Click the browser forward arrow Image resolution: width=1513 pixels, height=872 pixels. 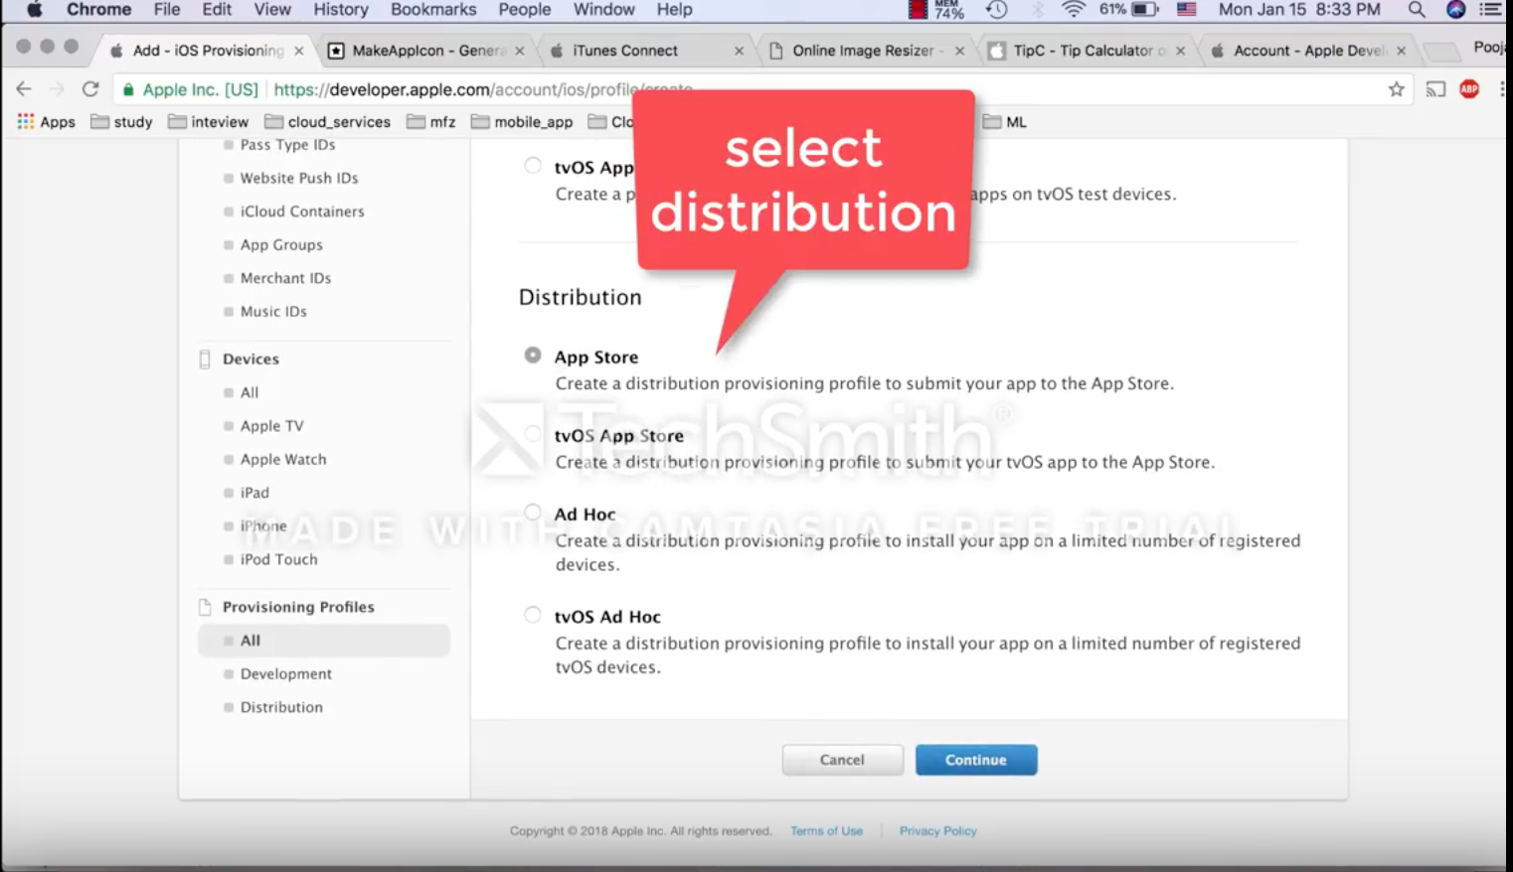pos(57,89)
